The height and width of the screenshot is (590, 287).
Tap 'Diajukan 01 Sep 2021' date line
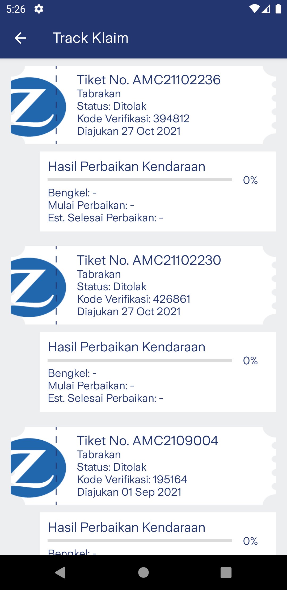[129, 492]
